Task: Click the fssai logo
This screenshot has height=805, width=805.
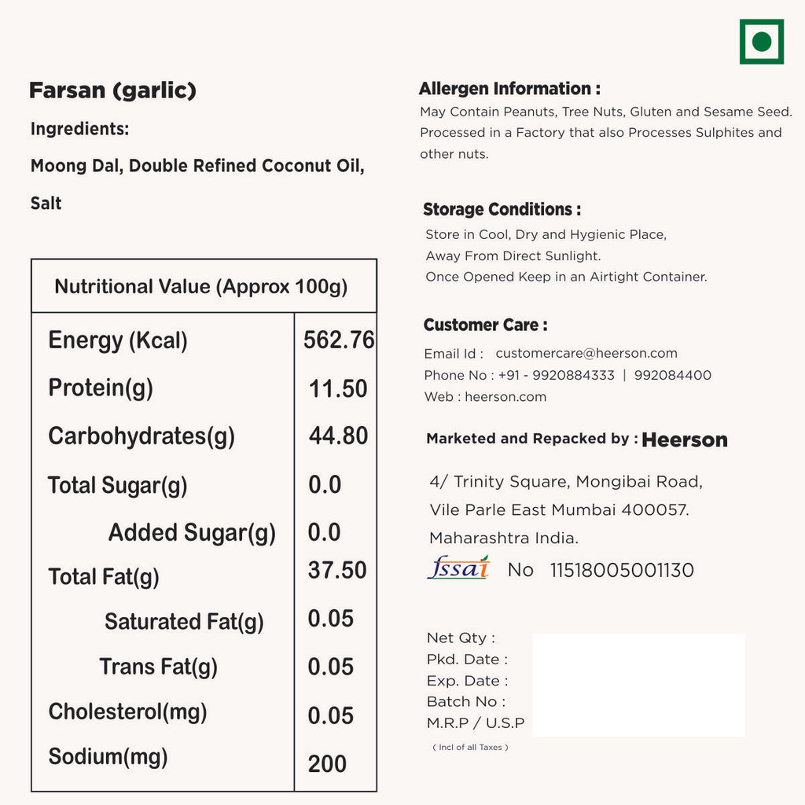Action: pos(458,568)
